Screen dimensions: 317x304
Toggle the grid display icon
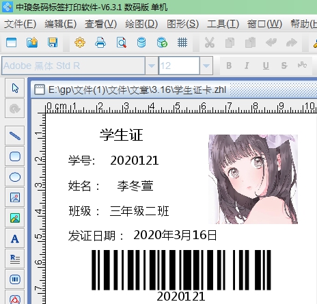click(x=182, y=42)
